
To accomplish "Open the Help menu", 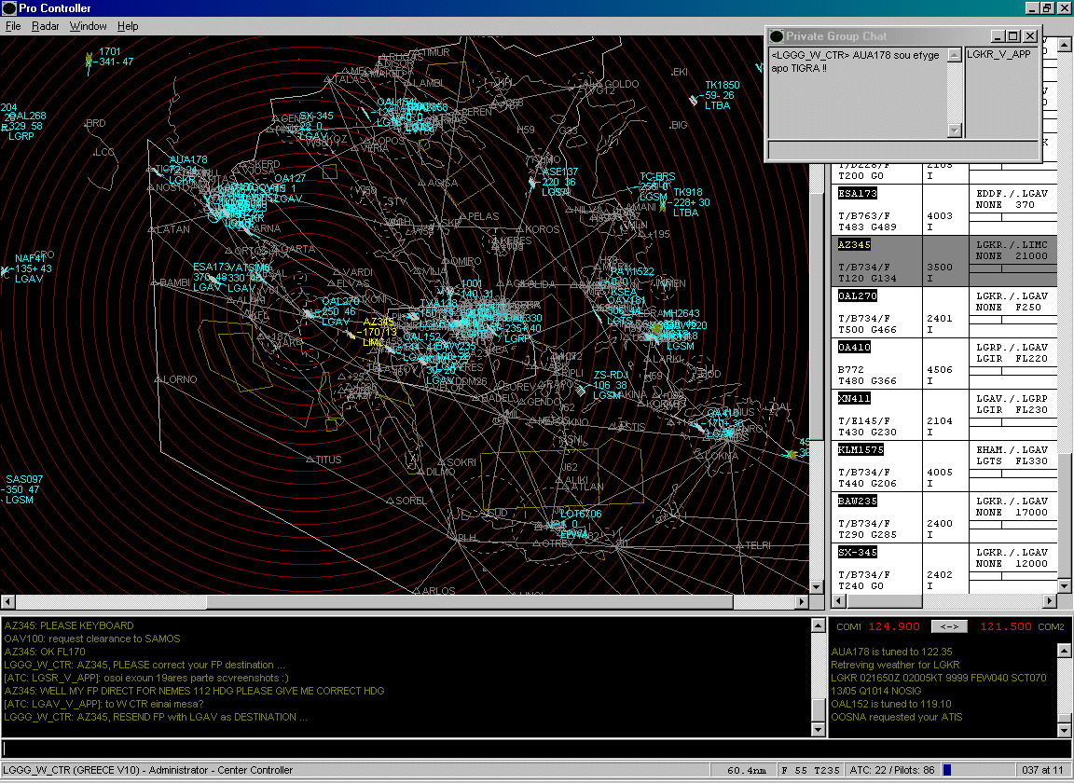I will (x=128, y=26).
